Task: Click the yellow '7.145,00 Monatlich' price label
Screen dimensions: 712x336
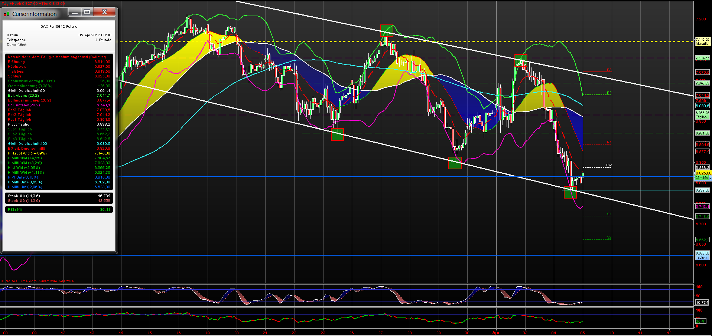Action: 702,41
